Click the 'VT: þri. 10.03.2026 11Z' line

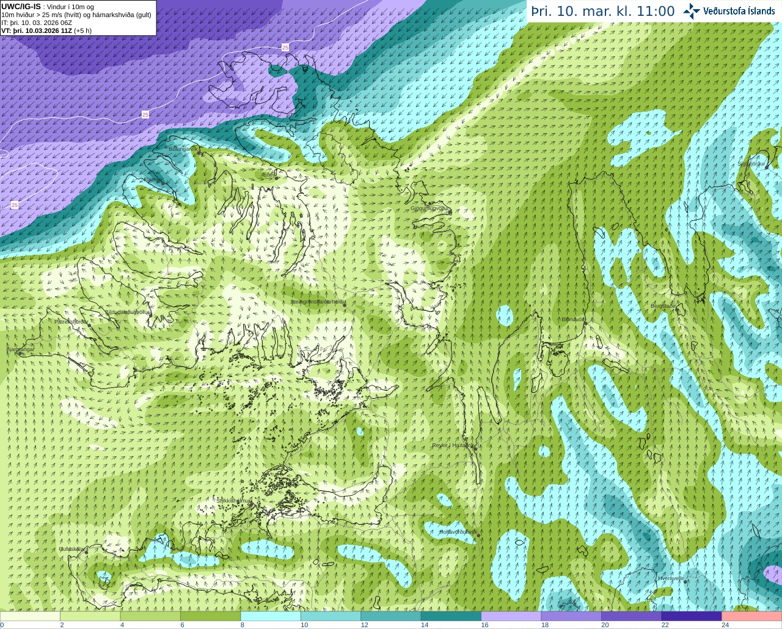46,31
